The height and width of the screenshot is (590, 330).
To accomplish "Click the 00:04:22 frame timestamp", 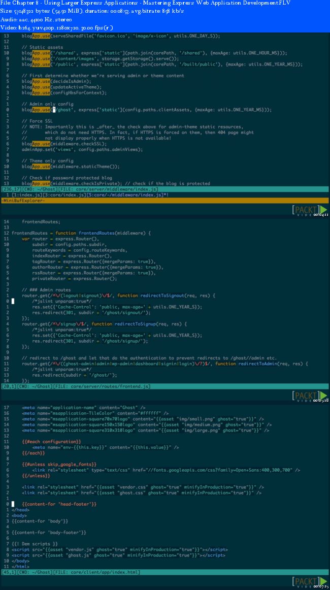I will point(321,215).
